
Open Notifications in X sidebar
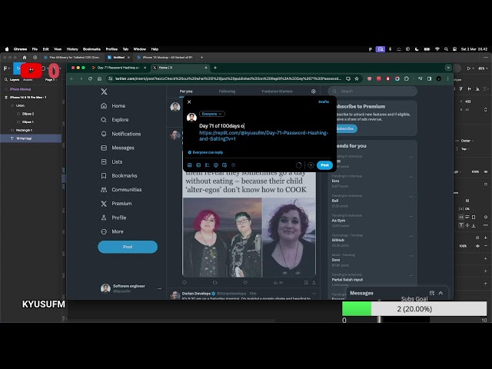point(121,134)
